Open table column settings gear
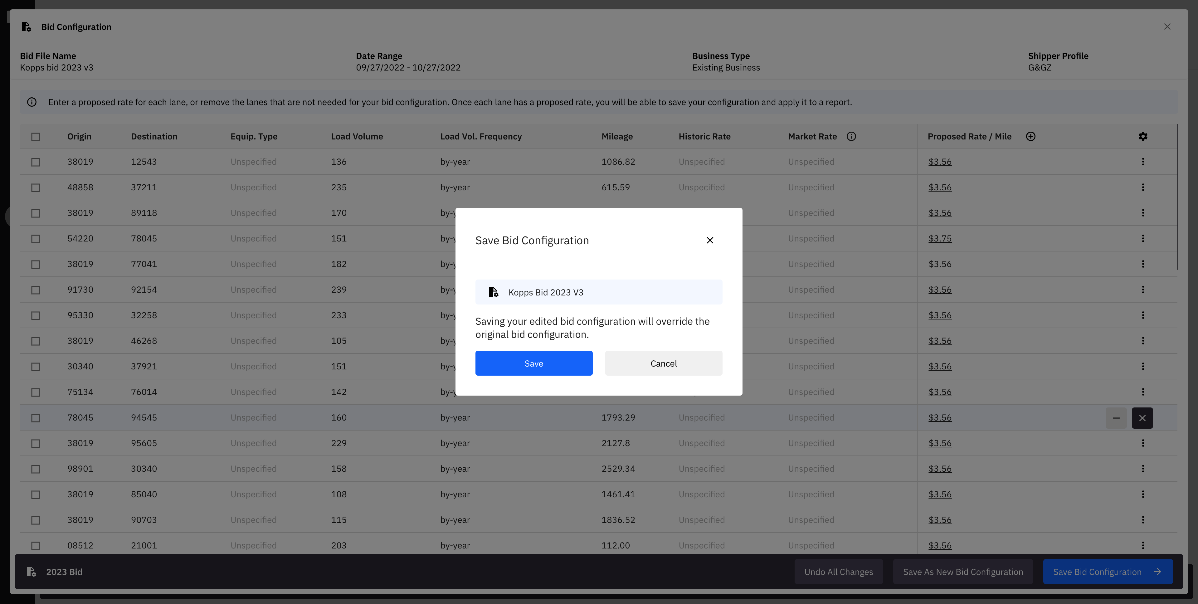The height and width of the screenshot is (604, 1198). point(1143,136)
